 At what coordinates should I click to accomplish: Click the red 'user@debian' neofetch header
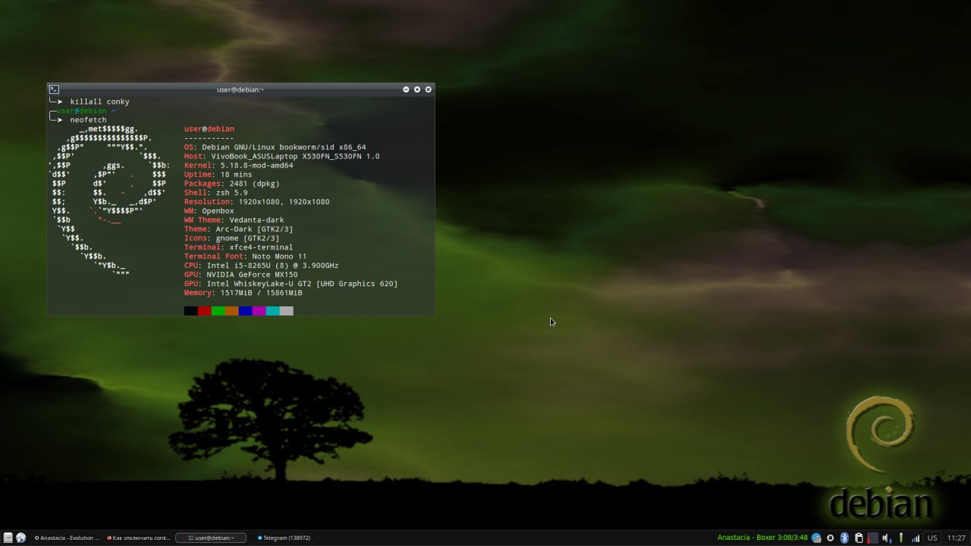coord(209,129)
